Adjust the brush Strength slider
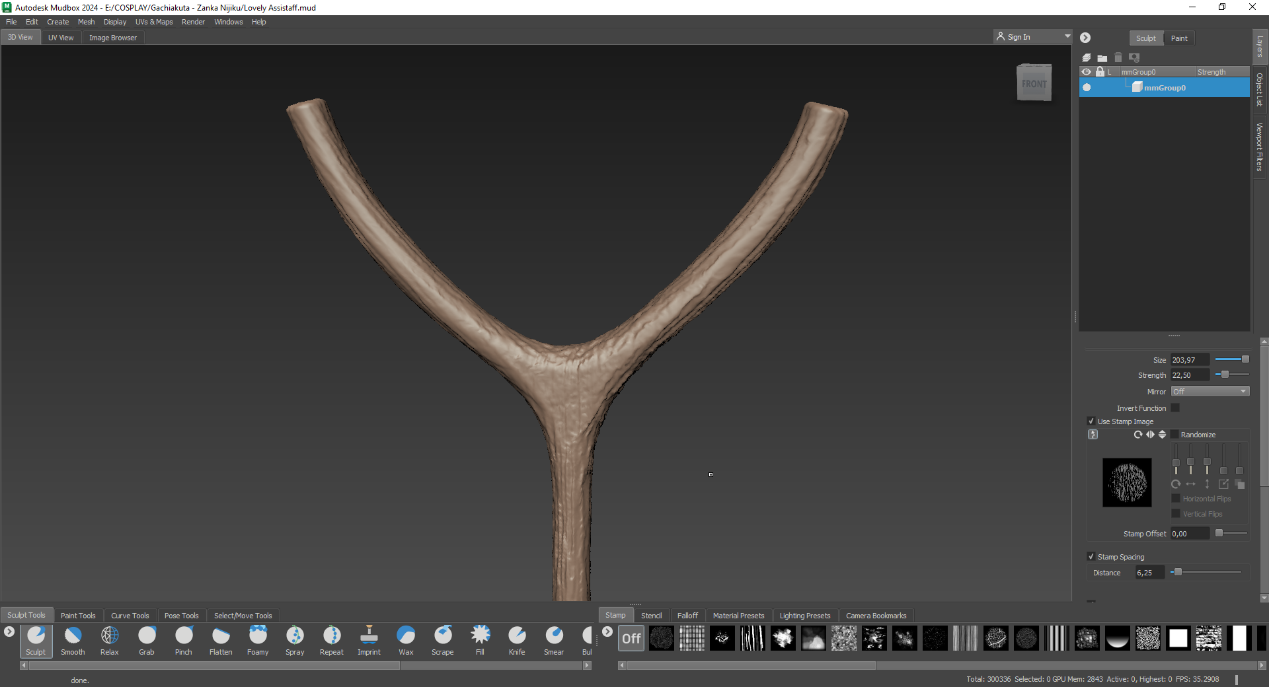This screenshot has height=687, width=1269. click(x=1225, y=375)
